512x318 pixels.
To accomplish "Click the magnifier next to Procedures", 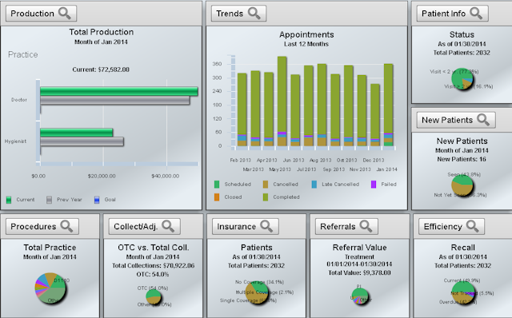I will tap(66, 226).
